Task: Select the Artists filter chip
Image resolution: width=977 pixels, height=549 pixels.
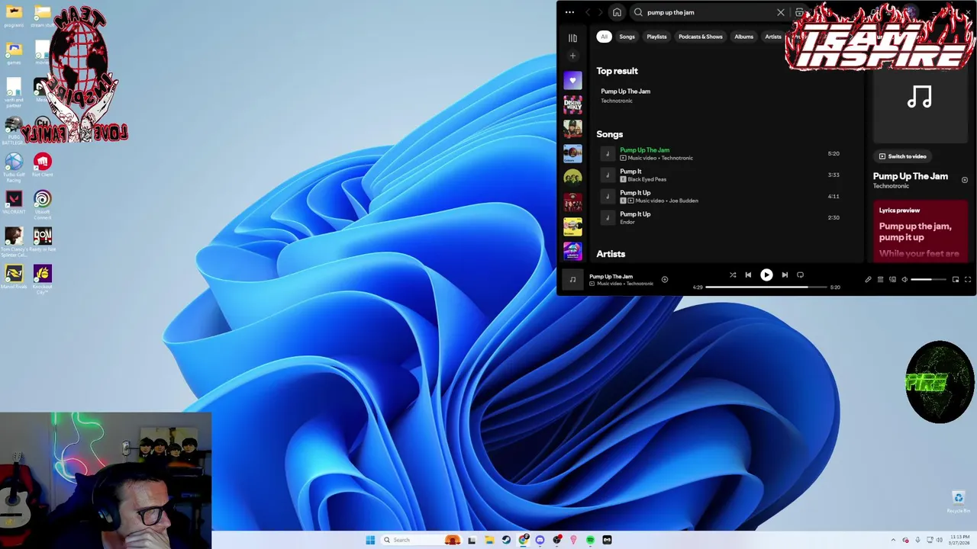Action: [773, 37]
